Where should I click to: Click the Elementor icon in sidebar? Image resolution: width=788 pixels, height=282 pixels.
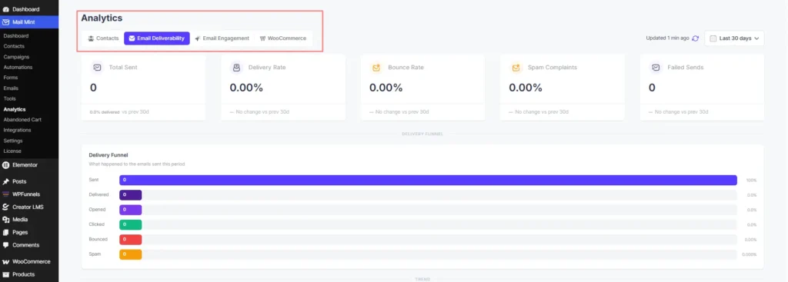coord(6,164)
